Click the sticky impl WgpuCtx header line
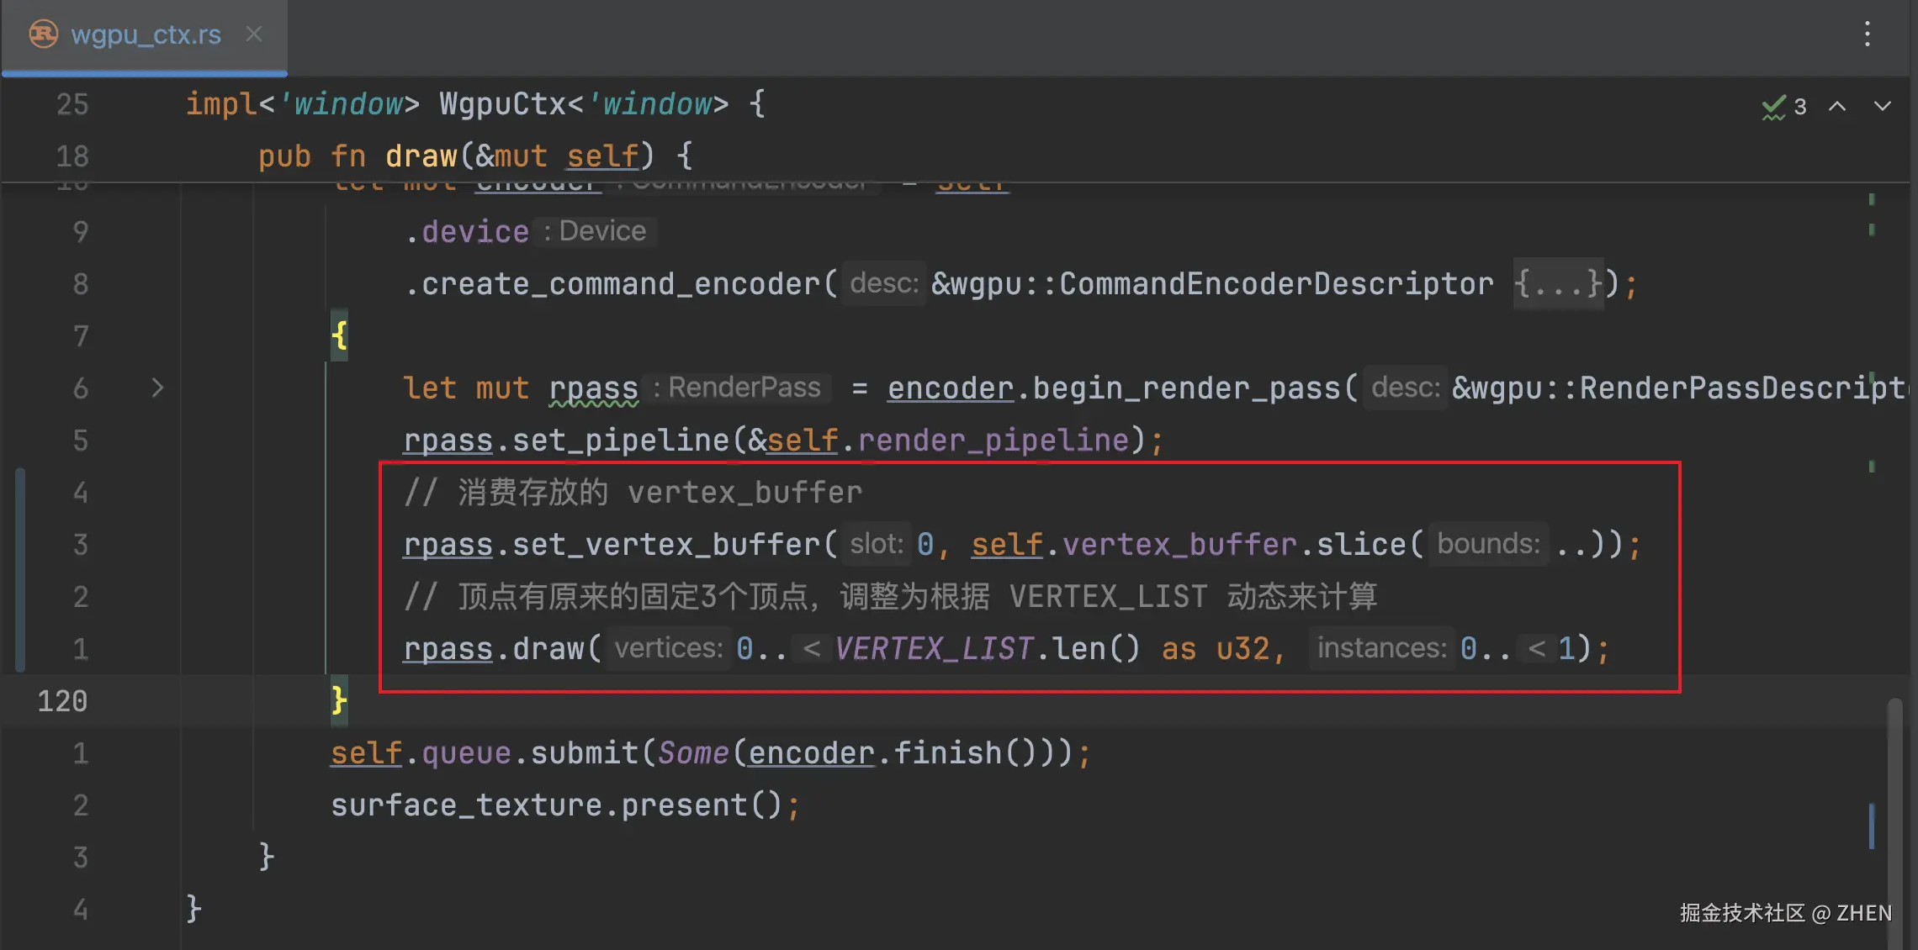Image resolution: width=1918 pixels, height=950 pixels. click(x=475, y=104)
